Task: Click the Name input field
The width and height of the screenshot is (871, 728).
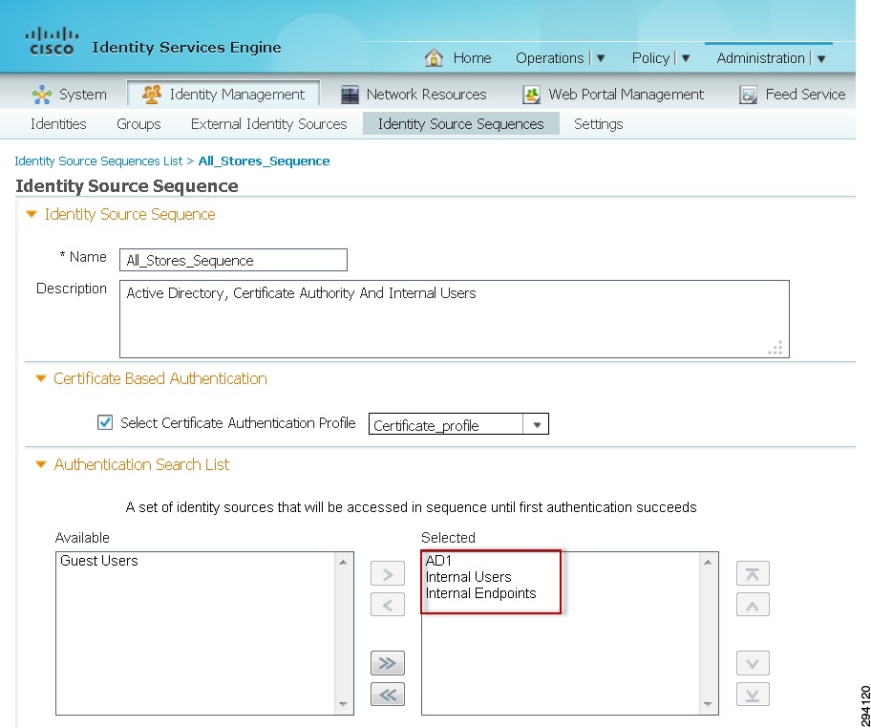Action: point(233,260)
